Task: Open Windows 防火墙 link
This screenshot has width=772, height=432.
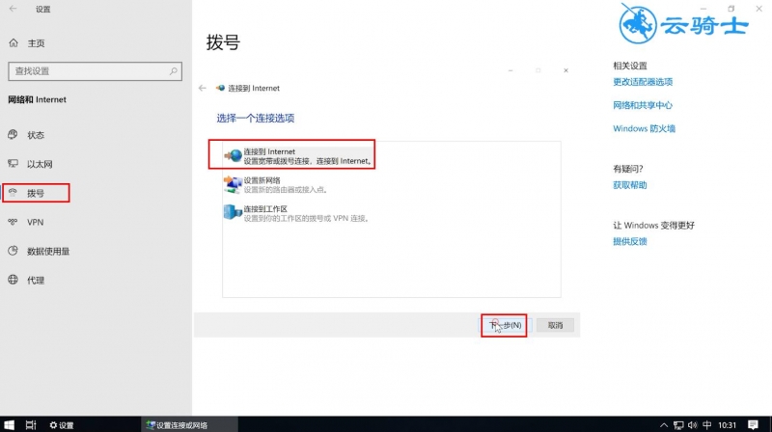Action: click(x=644, y=128)
